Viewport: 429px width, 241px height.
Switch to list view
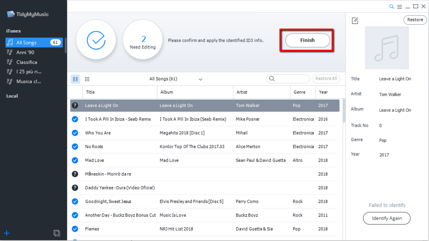pos(75,79)
